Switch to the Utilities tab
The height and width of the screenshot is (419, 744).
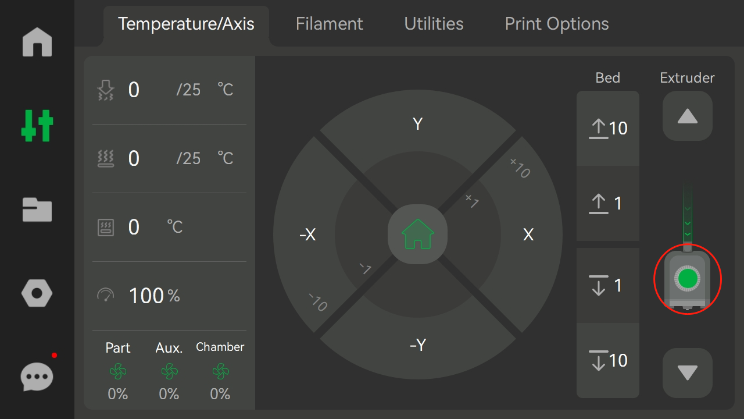[x=434, y=24]
